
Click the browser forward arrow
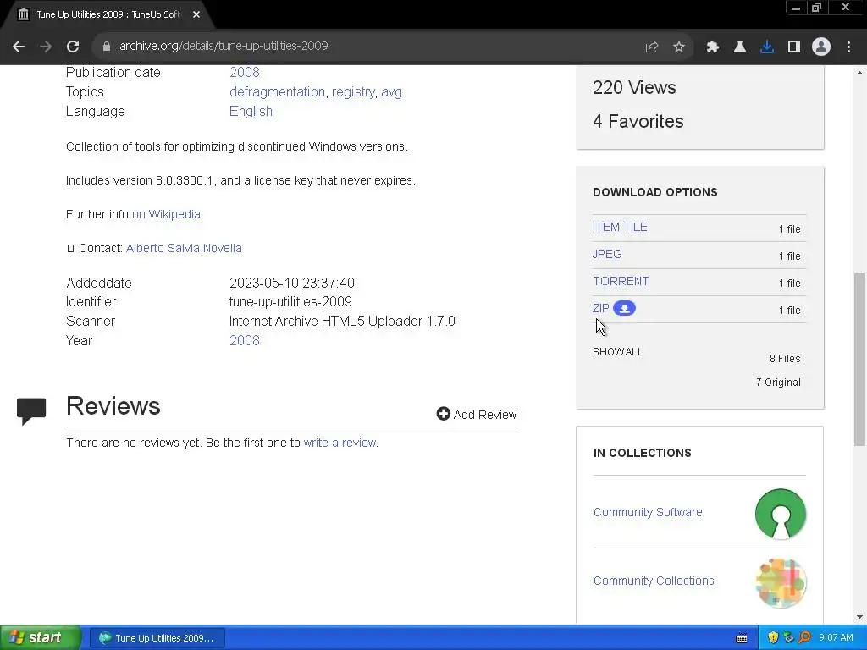(x=46, y=47)
